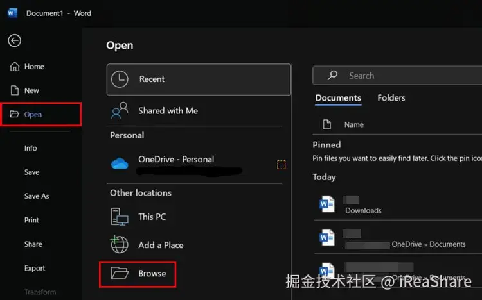Click the Open folder icon in sidebar

pyautogui.click(x=14, y=114)
